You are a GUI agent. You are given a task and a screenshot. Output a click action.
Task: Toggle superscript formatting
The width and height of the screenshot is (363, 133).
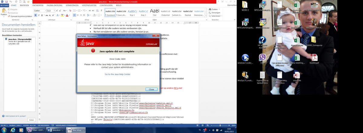(x=53, y=15)
